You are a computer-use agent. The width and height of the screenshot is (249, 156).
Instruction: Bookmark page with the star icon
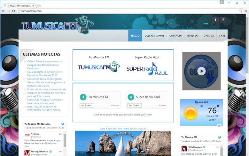pos(241,11)
